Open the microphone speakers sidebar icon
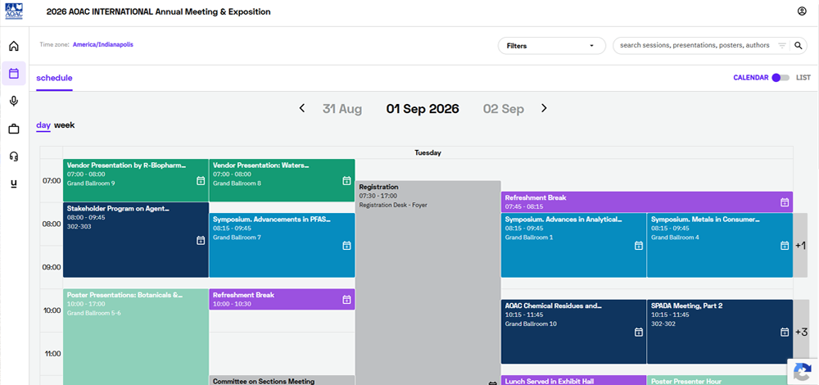The height and width of the screenshot is (385, 819). tap(14, 101)
